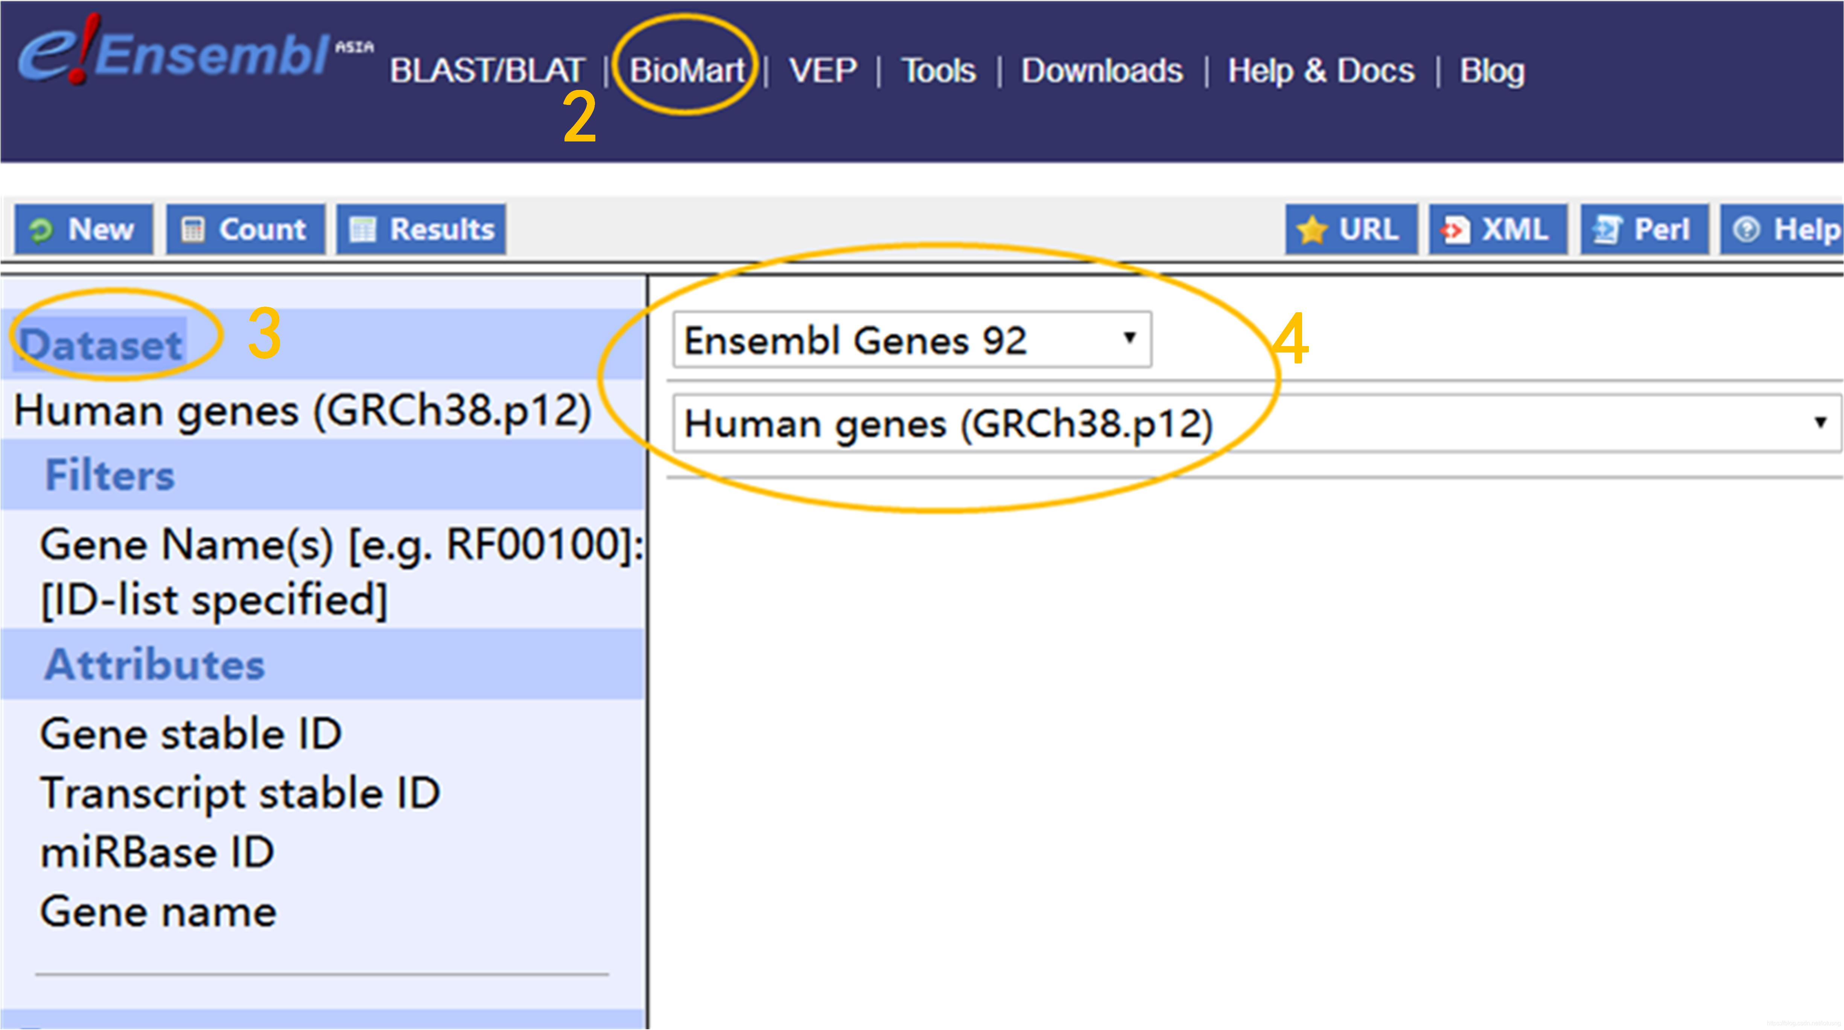Click the Perl script icon
This screenshot has height=1030, width=1844.
pyautogui.click(x=1607, y=231)
